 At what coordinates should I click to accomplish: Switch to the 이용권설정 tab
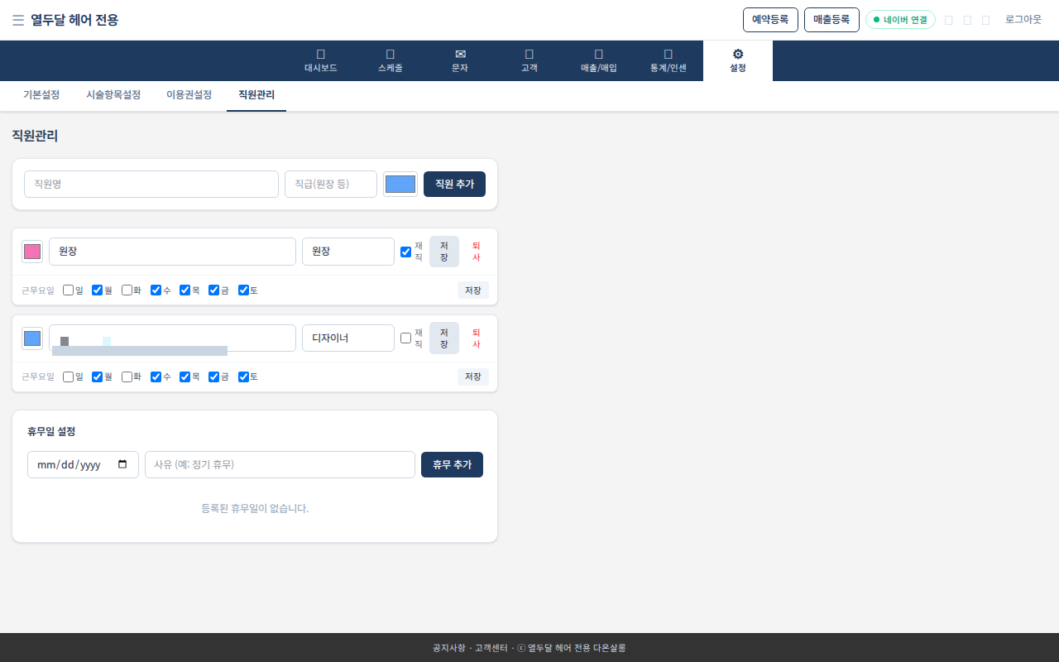coord(189,95)
